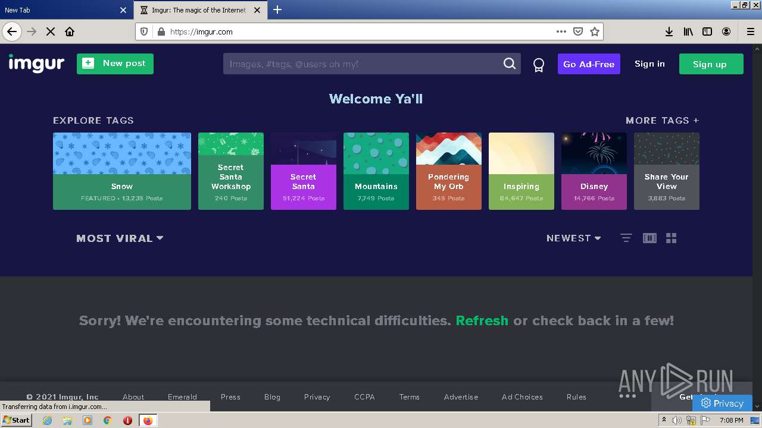The width and height of the screenshot is (762, 428).
Task: Switch to the grid layout view
Action: tap(672, 238)
